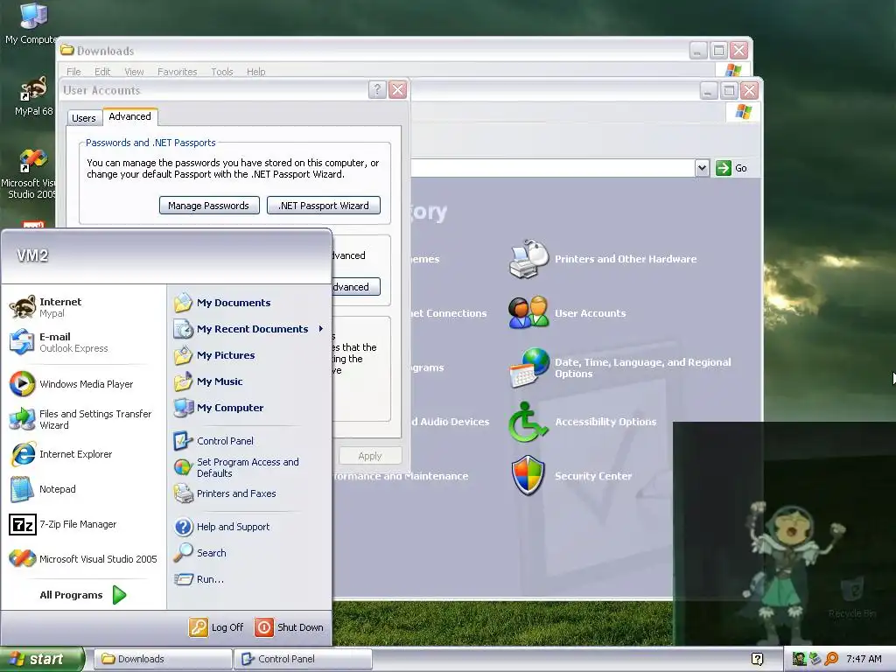Image resolution: width=896 pixels, height=672 pixels.
Task: Open Control Panel address bar dropdown
Action: pyautogui.click(x=703, y=168)
